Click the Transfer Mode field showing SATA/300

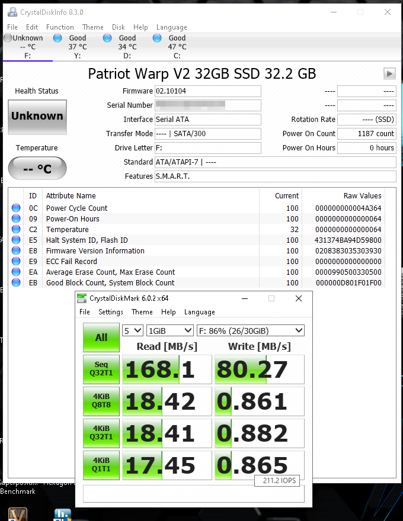click(208, 134)
